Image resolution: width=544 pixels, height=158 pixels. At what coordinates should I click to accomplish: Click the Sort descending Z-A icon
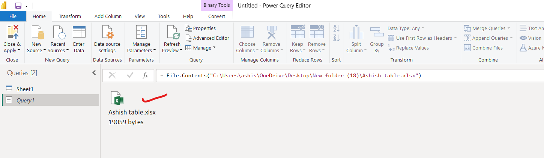click(337, 38)
